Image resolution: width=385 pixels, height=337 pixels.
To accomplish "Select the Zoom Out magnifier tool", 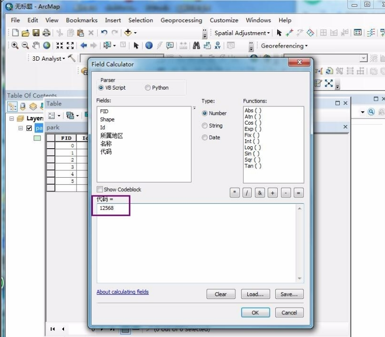I will (x=25, y=45).
